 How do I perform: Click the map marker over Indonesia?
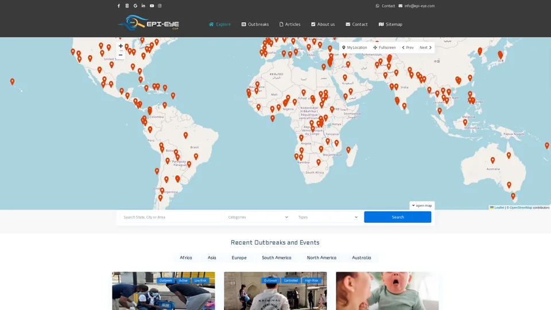(465, 122)
